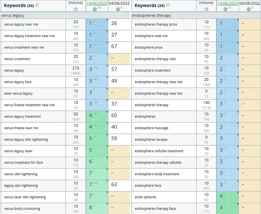
Task: Click the search magnifier beside Keywords (34)
Action: [37, 5]
